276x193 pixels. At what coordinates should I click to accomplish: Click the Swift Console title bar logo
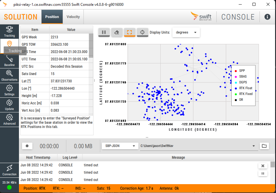[5, 4]
